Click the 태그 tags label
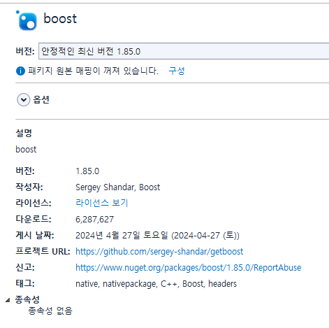 [x=25, y=283]
